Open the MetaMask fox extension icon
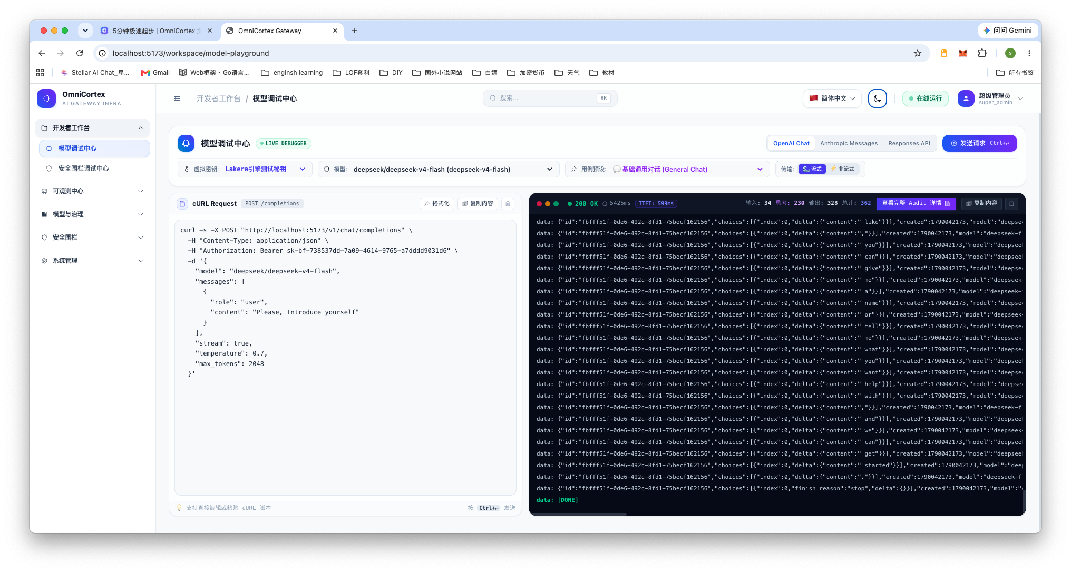 [963, 53]
